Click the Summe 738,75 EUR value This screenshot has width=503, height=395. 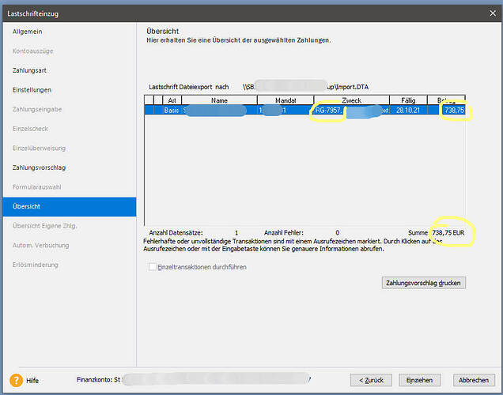tap(448, 233)
